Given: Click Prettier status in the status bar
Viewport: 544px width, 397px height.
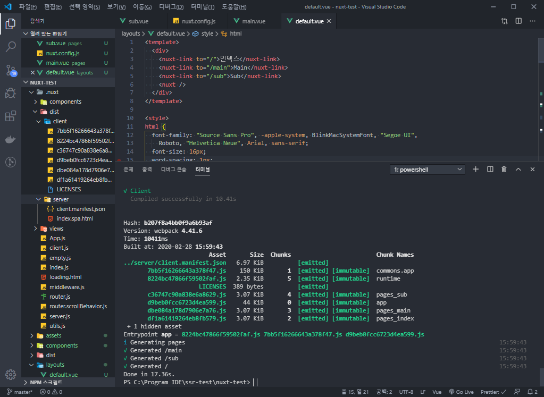Looking at the screenshot, I should click(x=493, y=392).
